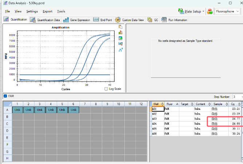The image size is (243, 164).
Task: Click the End Point tab icon
Action: 96,20
